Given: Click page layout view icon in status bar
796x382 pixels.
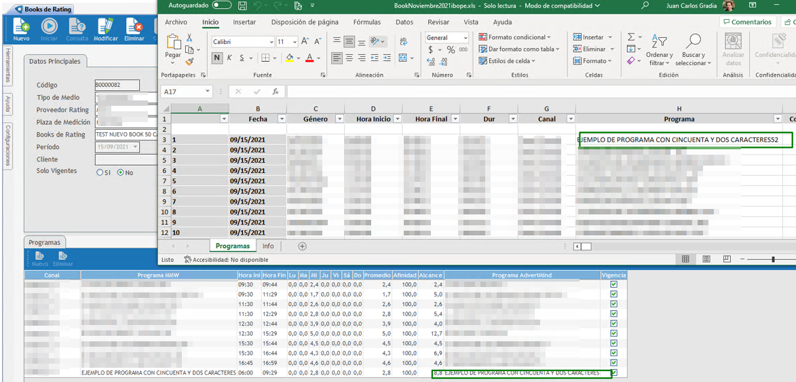Looking at the screenshot, I should click(x=706, y=259).
